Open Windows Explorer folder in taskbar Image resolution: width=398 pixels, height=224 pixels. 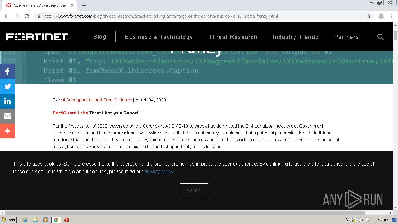click(x=35, y=220)
